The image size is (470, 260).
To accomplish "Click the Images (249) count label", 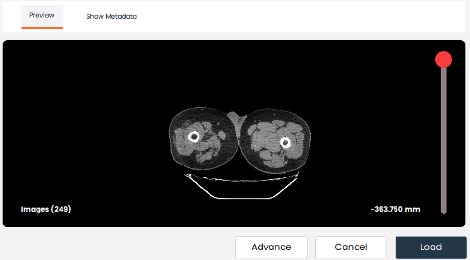I will pyautogui.click(x=46, y=209).
